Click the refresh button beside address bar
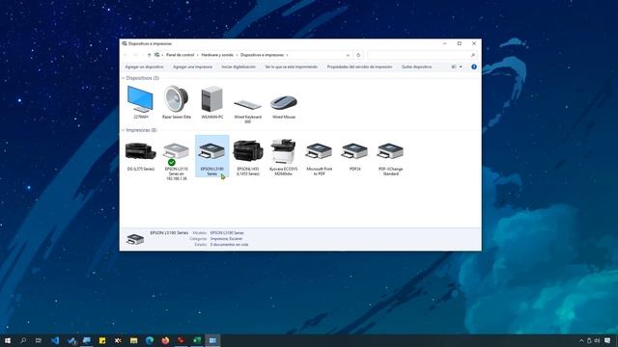Screen dimensions: 618x347 [358, 55]
